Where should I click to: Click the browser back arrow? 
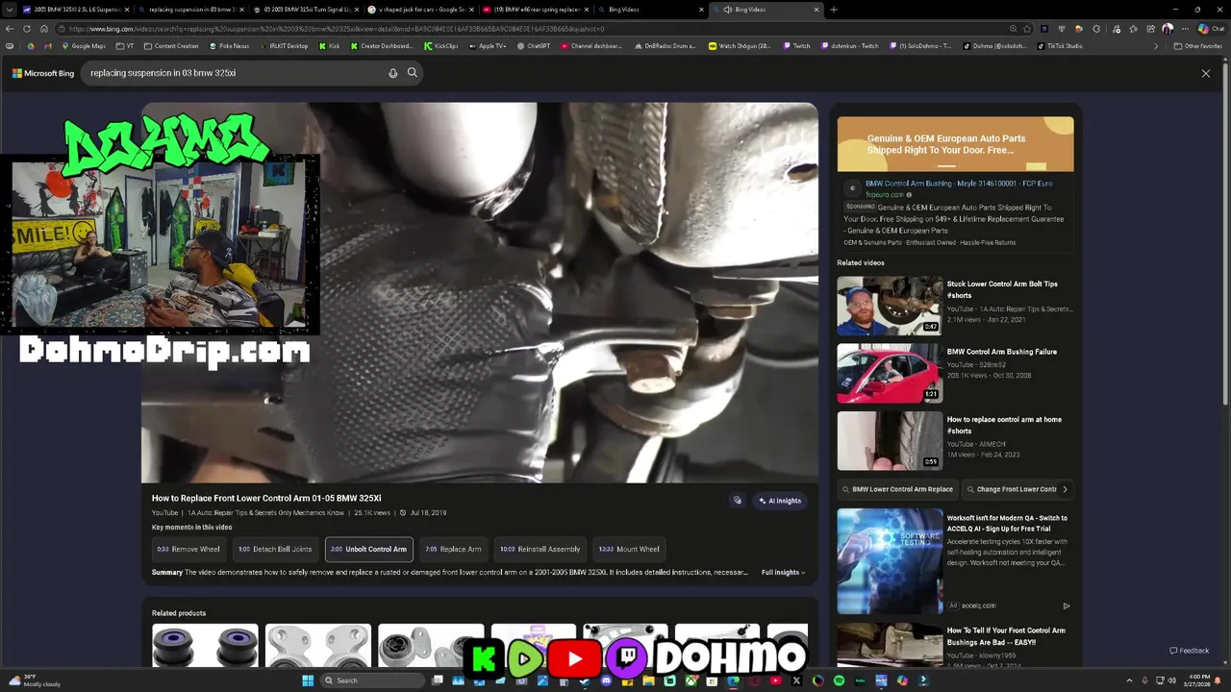pyautogui.click(x=10, y=29)
